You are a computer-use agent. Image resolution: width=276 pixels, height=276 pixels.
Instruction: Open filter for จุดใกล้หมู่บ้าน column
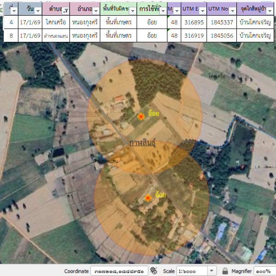[271, 10]
